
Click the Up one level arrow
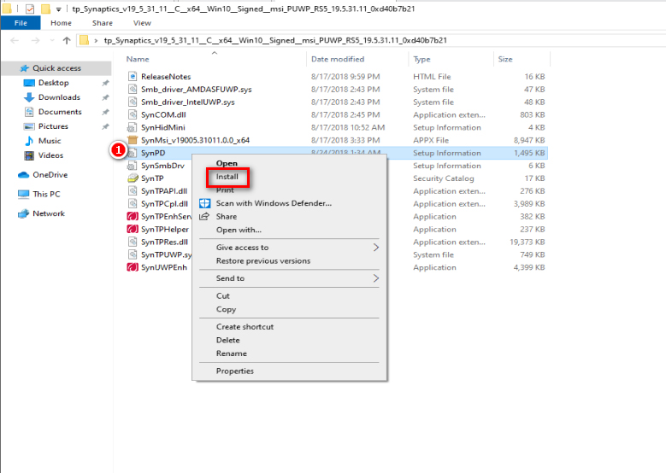pyautogui.click(x=67, y=40)
